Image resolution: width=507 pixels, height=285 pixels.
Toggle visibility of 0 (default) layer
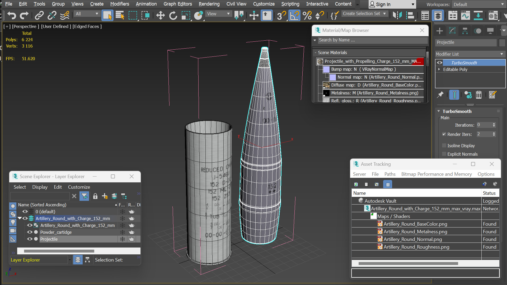point(25,212)
